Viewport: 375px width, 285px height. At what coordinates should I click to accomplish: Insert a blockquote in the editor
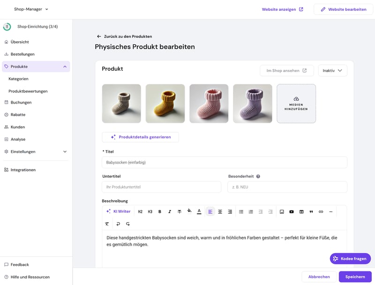(x=311, y=212)
